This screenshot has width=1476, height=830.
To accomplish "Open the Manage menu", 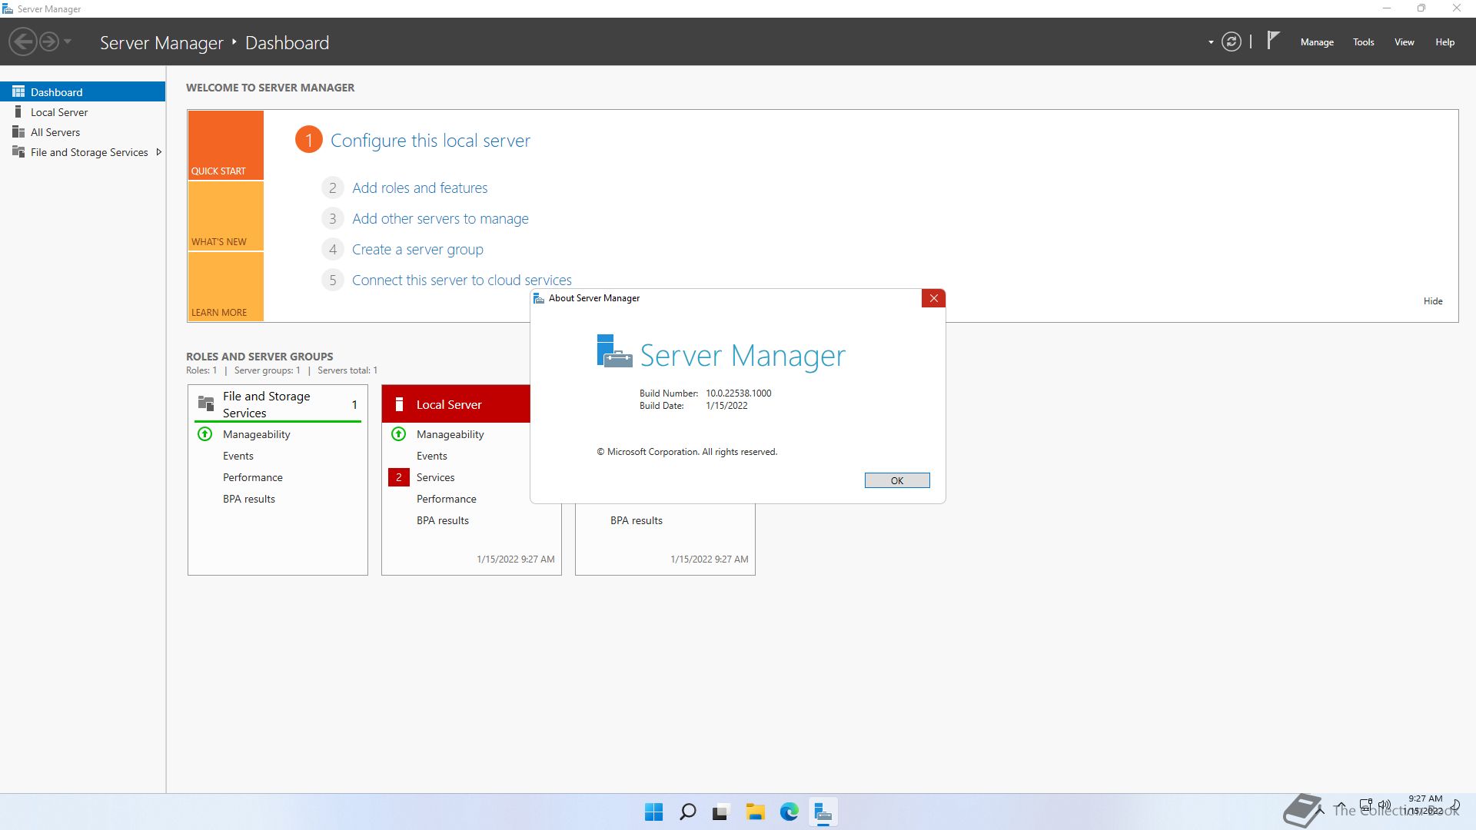I will [x=1317, y=42].
